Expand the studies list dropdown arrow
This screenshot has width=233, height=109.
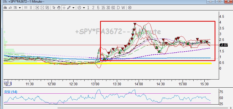20,8
